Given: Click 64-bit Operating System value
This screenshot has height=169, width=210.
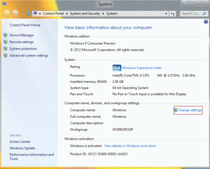Looking at the screenshot, I should (x=131, y=88).
